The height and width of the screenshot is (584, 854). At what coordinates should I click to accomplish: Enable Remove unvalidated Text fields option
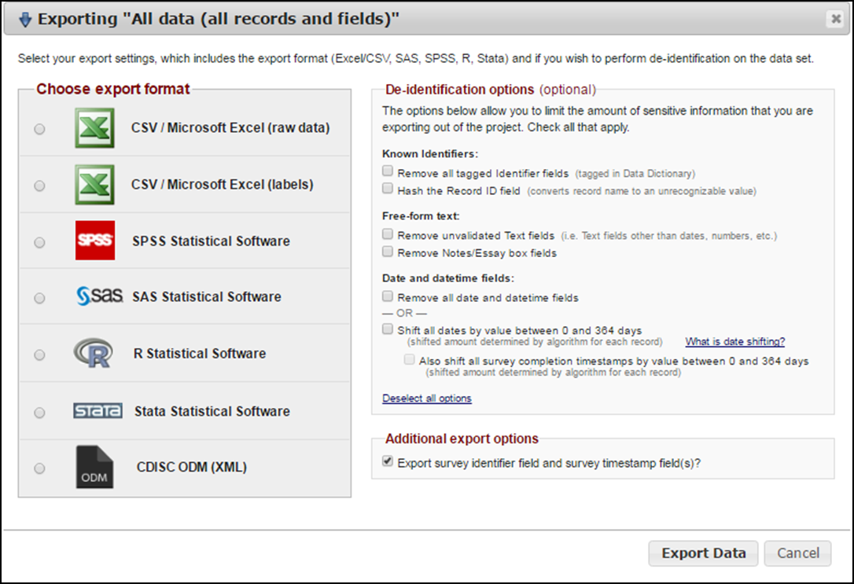387,234
